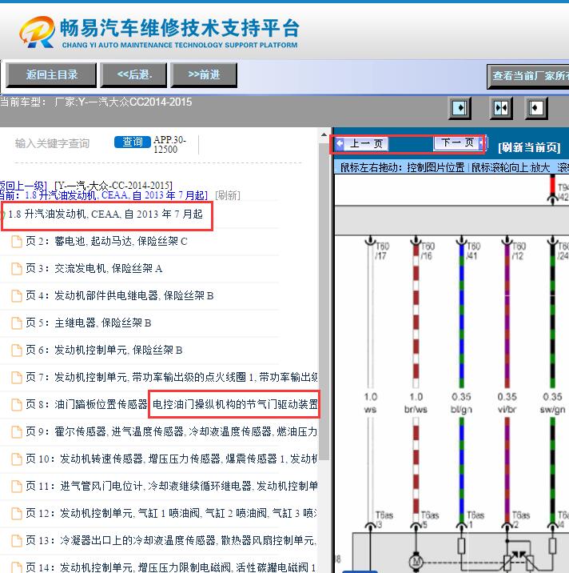Click the 1.0 ws wire label
The width and height of the screenshot is (569, 573).
pos(371,403)
